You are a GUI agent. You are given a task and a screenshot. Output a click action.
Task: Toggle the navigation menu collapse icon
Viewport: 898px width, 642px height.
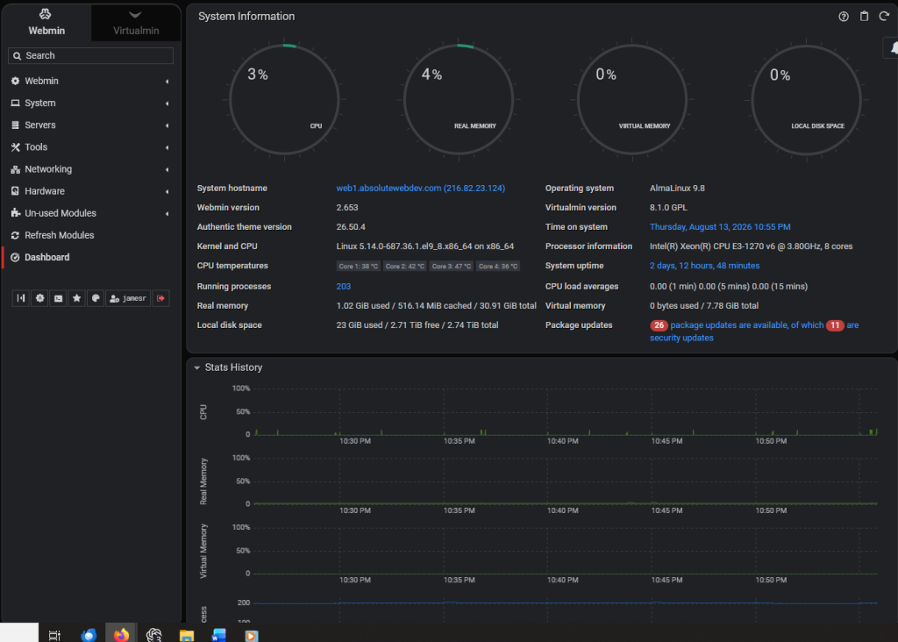pyautogui.click(x=21, y=298)
